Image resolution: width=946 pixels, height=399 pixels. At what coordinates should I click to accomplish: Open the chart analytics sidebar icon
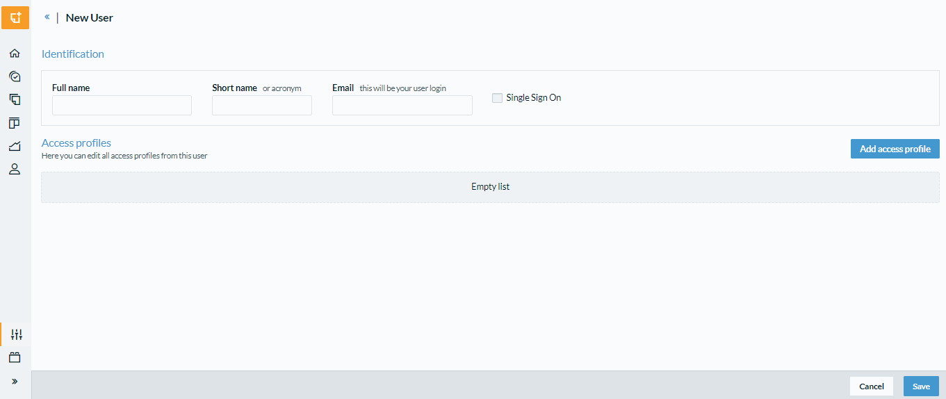[x=15, y=146]
